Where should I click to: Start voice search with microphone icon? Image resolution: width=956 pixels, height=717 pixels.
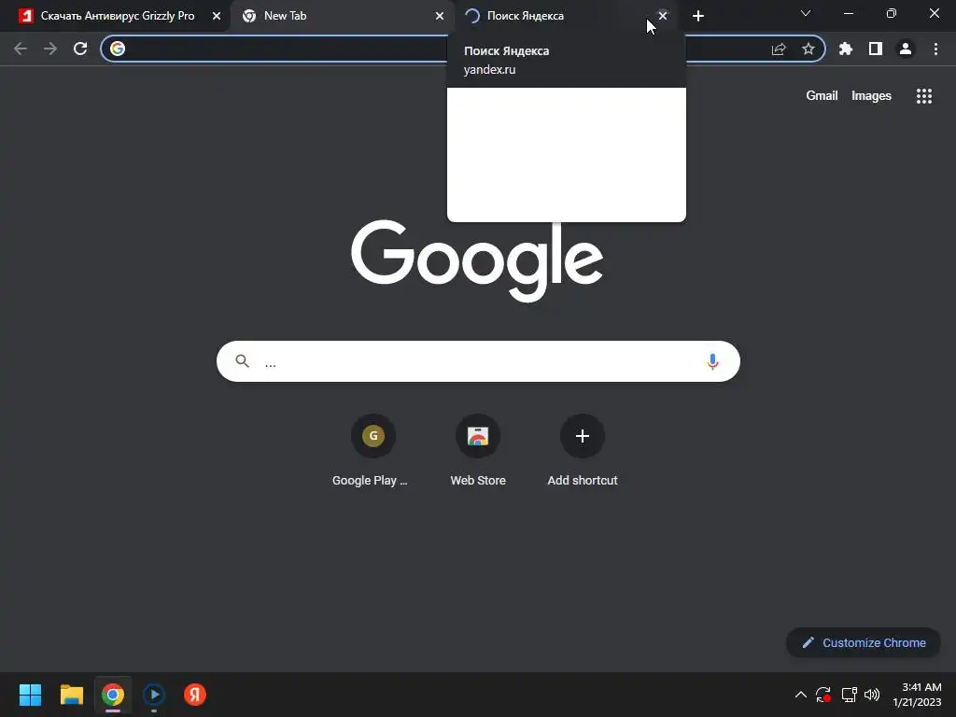tap(712, 361)
